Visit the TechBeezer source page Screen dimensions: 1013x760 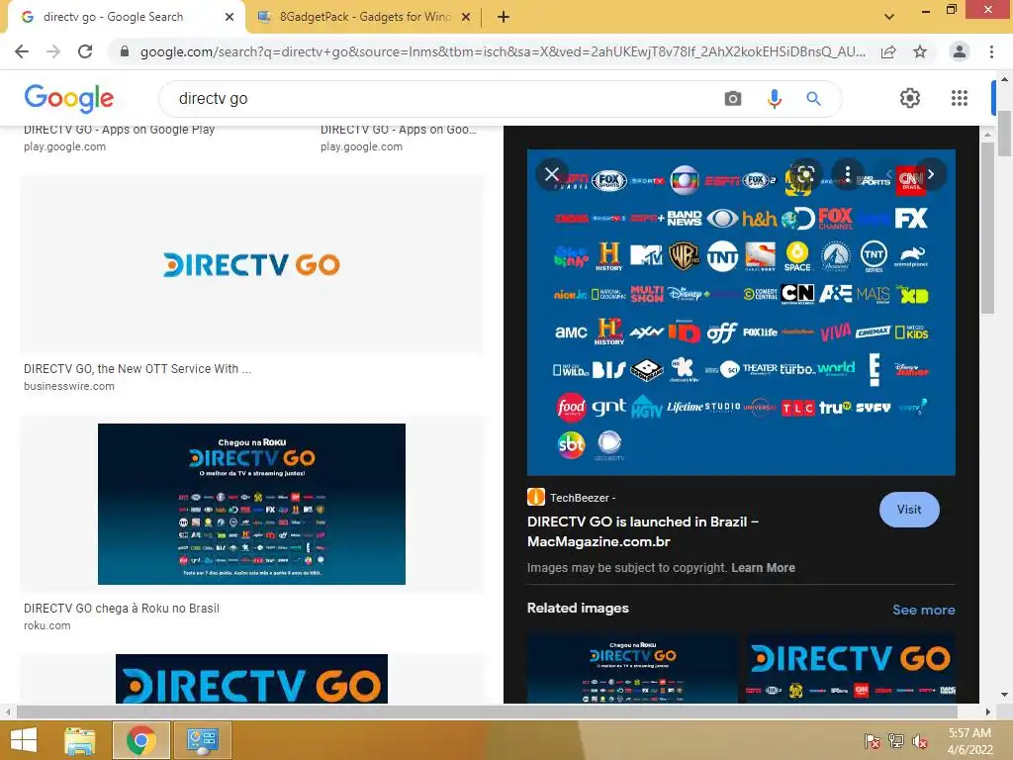909,510
